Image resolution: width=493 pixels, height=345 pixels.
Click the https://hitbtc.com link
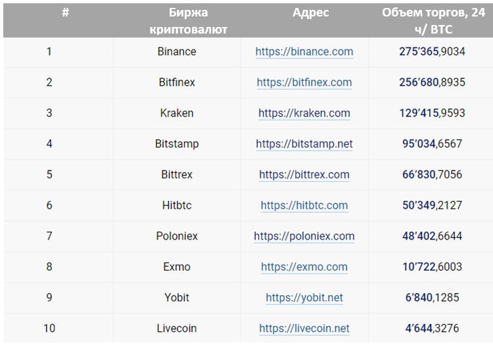(x=304, y=205)
